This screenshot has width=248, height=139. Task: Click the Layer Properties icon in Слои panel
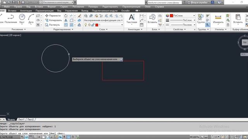click(86, 15)
